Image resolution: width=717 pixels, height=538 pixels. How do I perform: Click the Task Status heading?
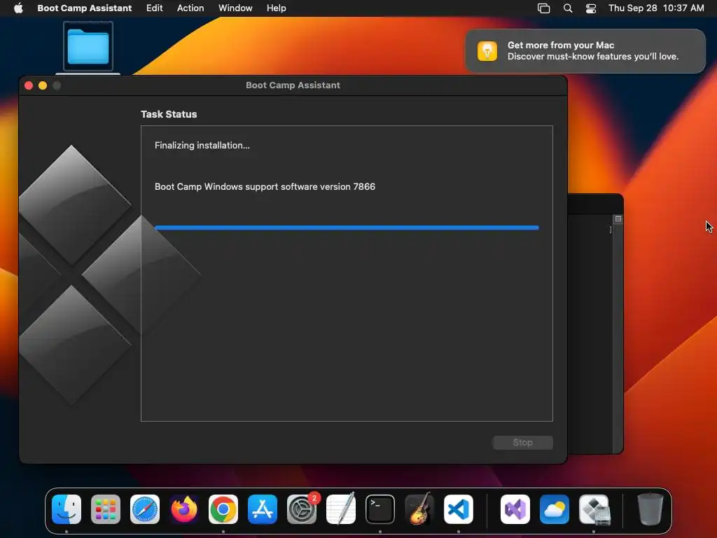pyautogui.click(x=169, y=114)
